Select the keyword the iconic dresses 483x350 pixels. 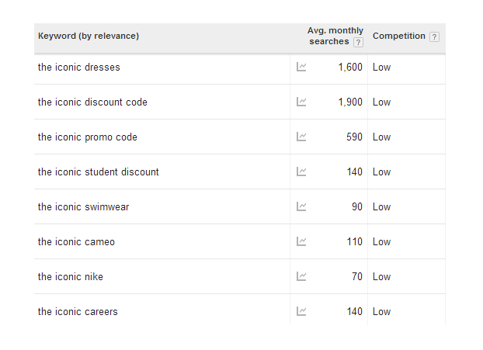79,67
